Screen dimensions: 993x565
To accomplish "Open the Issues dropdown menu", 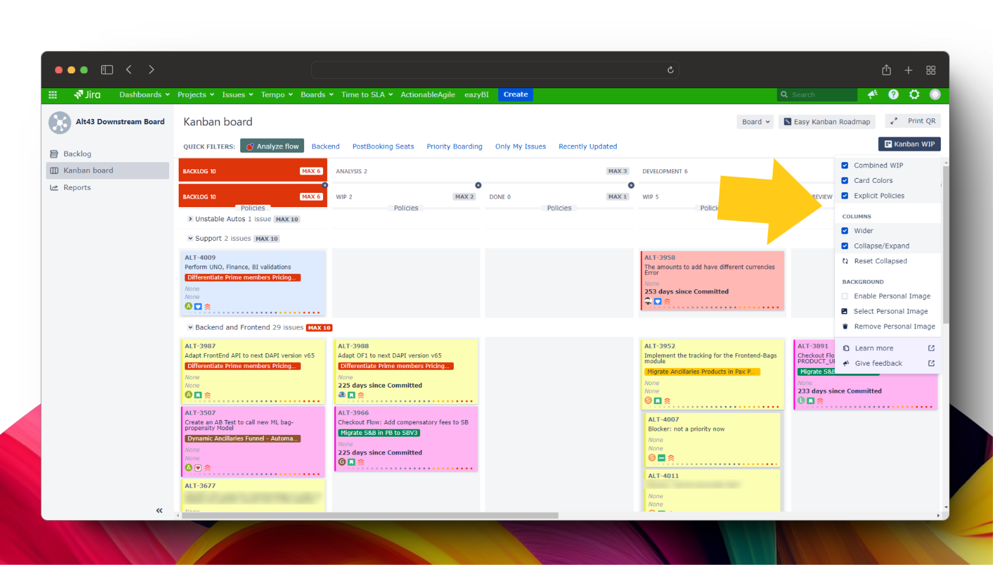I will click(237, 95).
